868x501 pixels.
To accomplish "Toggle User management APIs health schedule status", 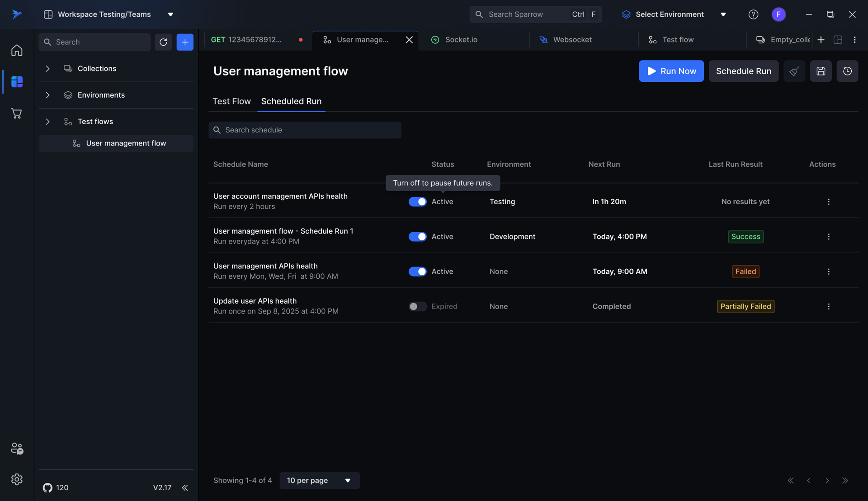I will (x=417, y=272).
